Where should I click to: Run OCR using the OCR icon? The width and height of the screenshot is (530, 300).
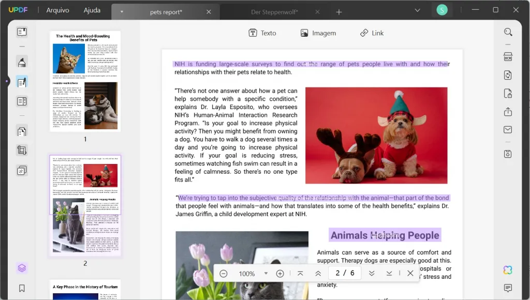pos(507,56)
